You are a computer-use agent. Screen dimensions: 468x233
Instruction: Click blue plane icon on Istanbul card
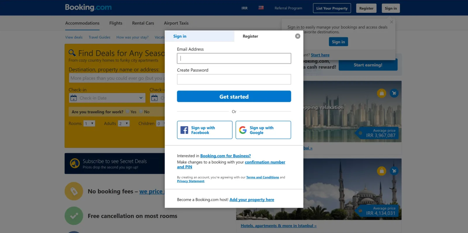pos(394,171)
